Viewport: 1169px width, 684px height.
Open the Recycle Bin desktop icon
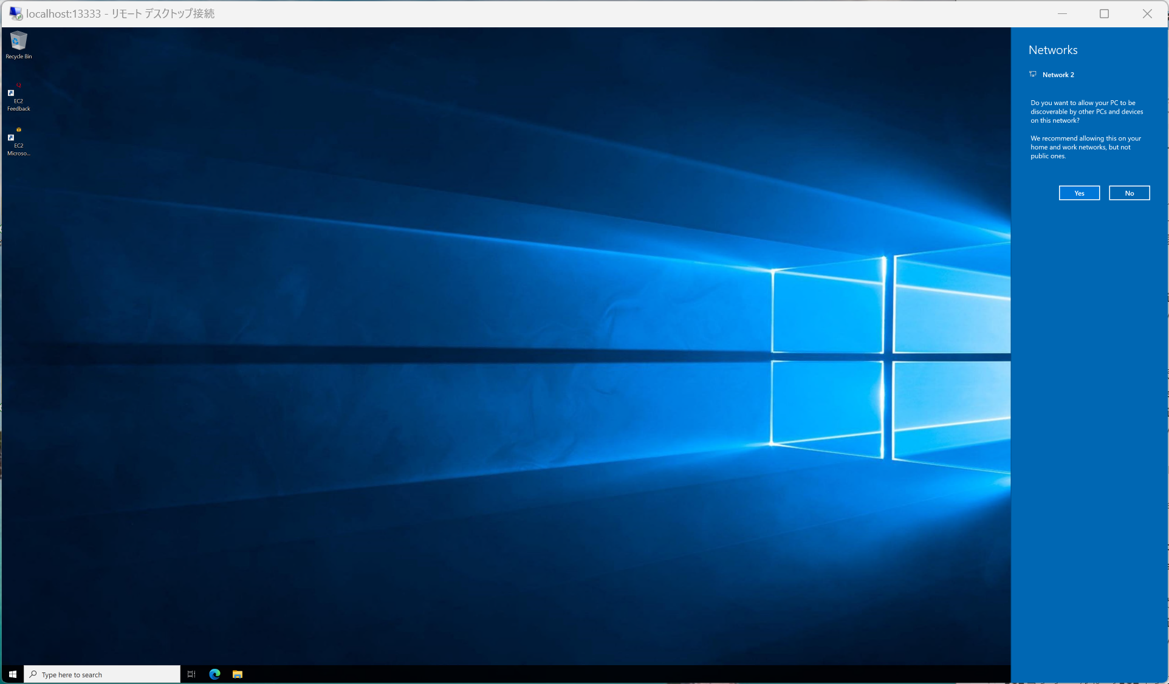click(x=18, y=41)
